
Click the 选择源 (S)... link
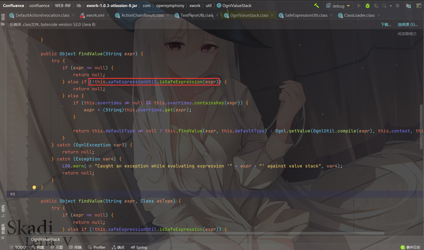(408, 25)
